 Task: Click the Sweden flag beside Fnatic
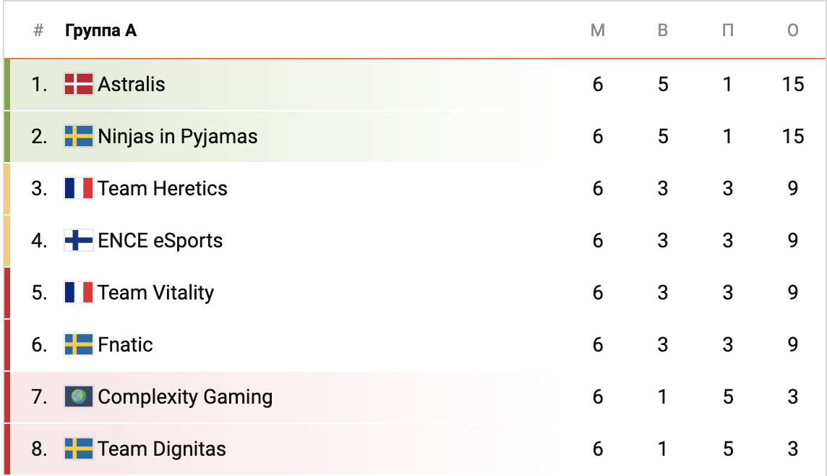point(79,345)
